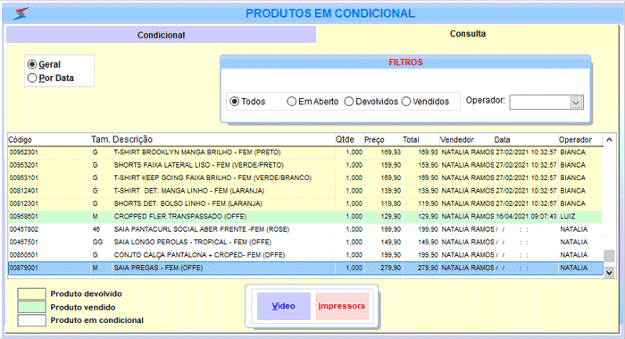Click the Vídeo button
The height and width of the screenshot is (339, 625).
tap(283, 306)
